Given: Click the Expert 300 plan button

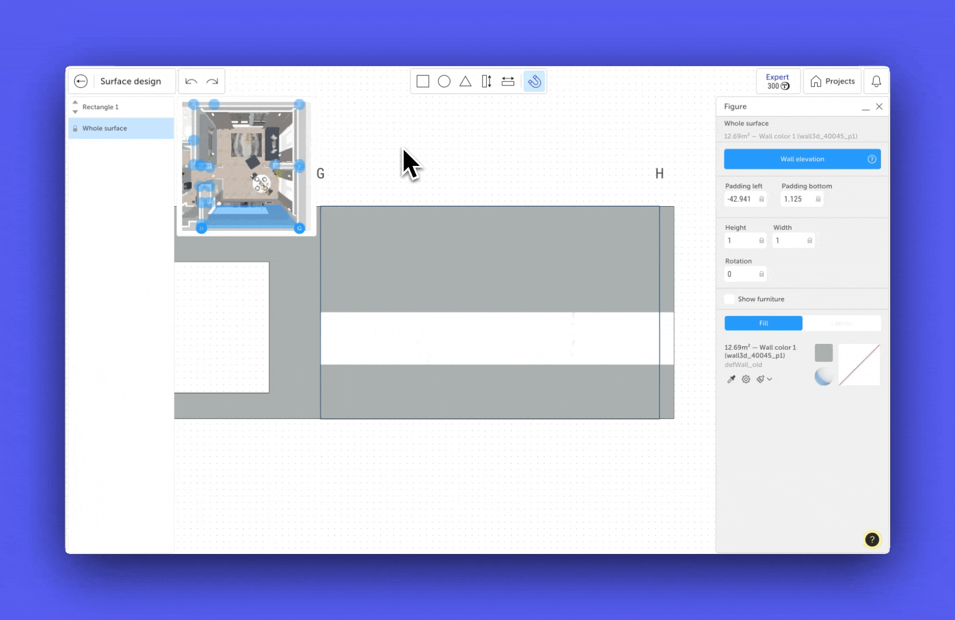Looking at the screenshot, I should coord(778,82).
